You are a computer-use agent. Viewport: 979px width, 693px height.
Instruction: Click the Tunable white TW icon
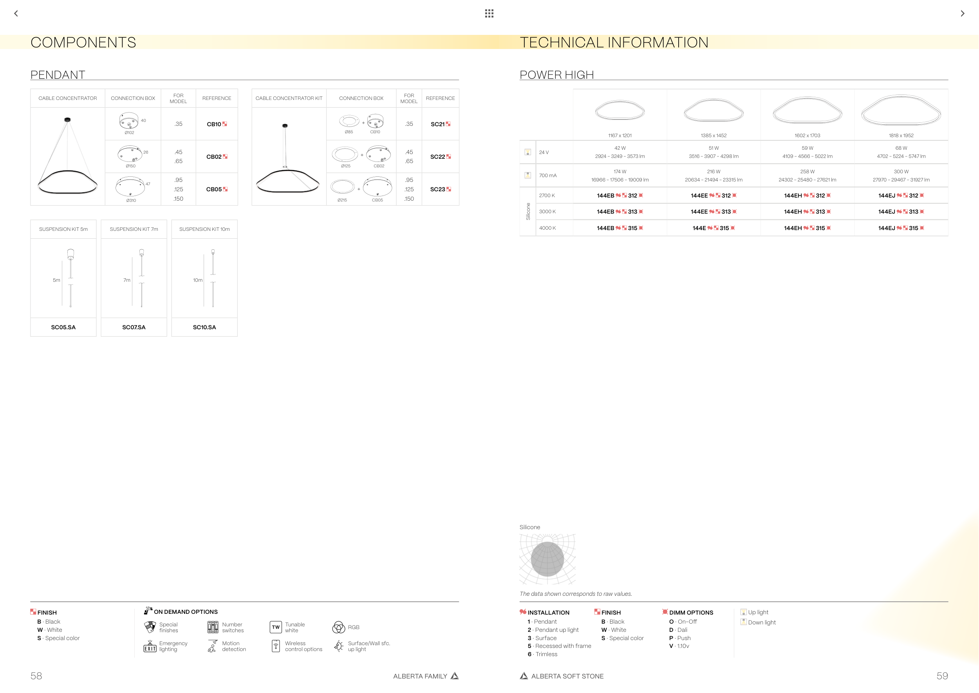point(276,627)
